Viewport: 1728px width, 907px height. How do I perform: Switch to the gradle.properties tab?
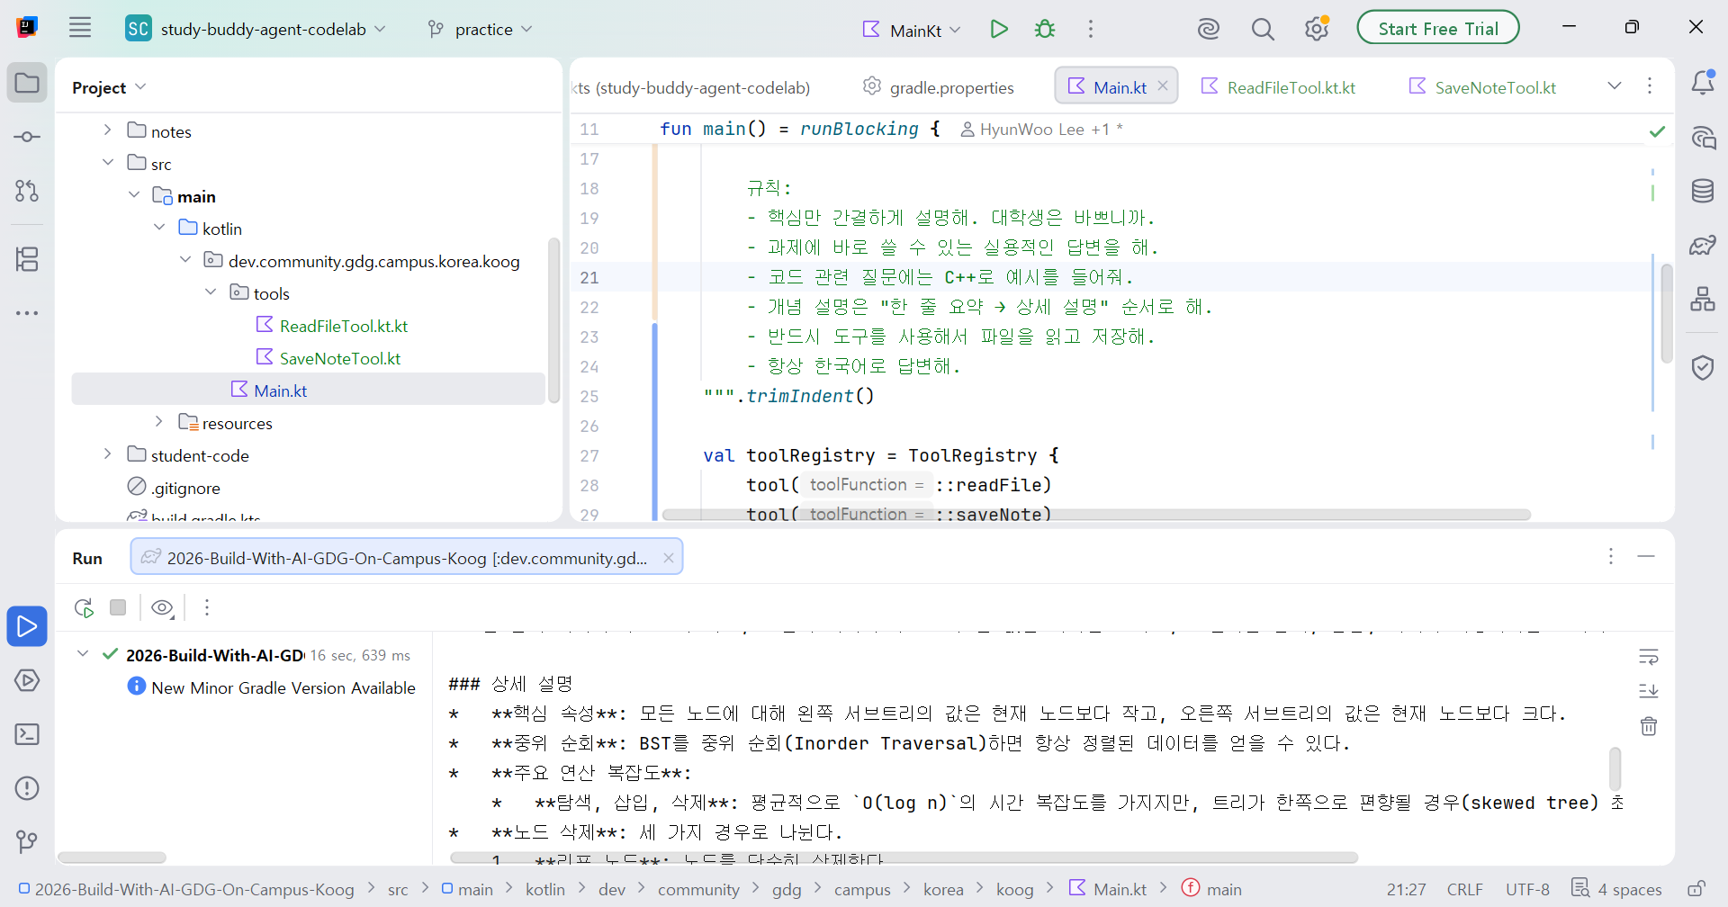click(939, 87)
